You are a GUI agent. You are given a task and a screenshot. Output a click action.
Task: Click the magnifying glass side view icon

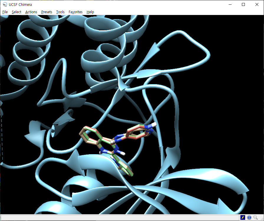coord(255,217)
